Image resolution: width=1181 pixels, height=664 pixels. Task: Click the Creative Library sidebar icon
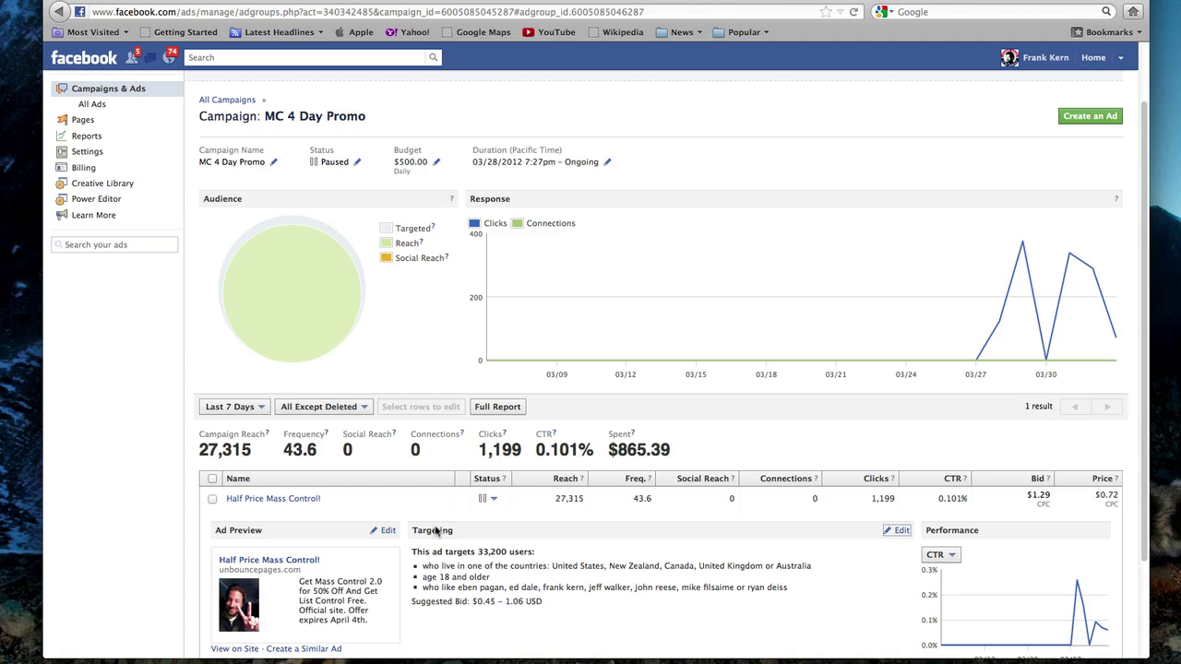[62, 184]
